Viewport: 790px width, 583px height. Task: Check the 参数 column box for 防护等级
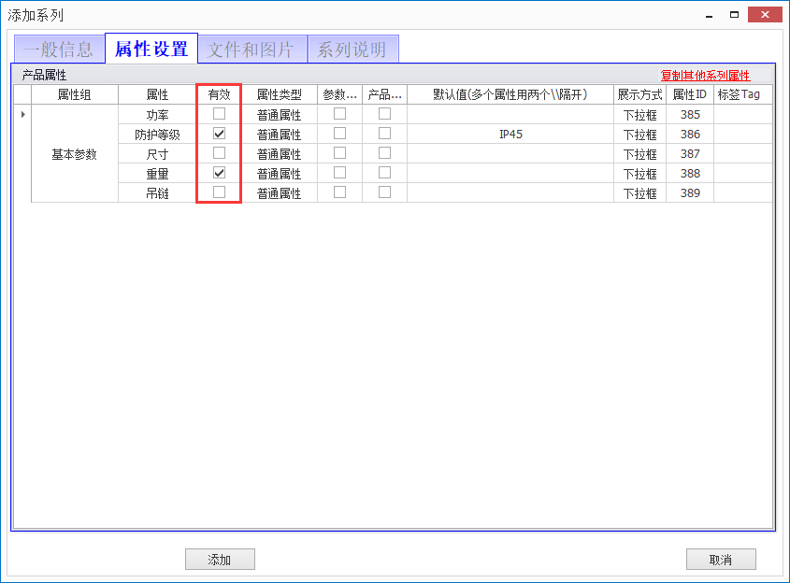pyautogui.click(x=340, y=134)
